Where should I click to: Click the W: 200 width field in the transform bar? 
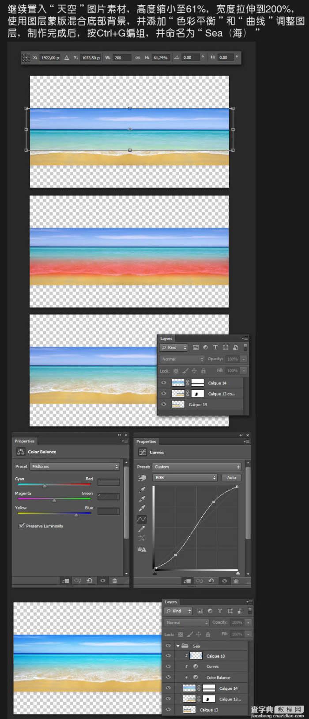coord(122,57)
